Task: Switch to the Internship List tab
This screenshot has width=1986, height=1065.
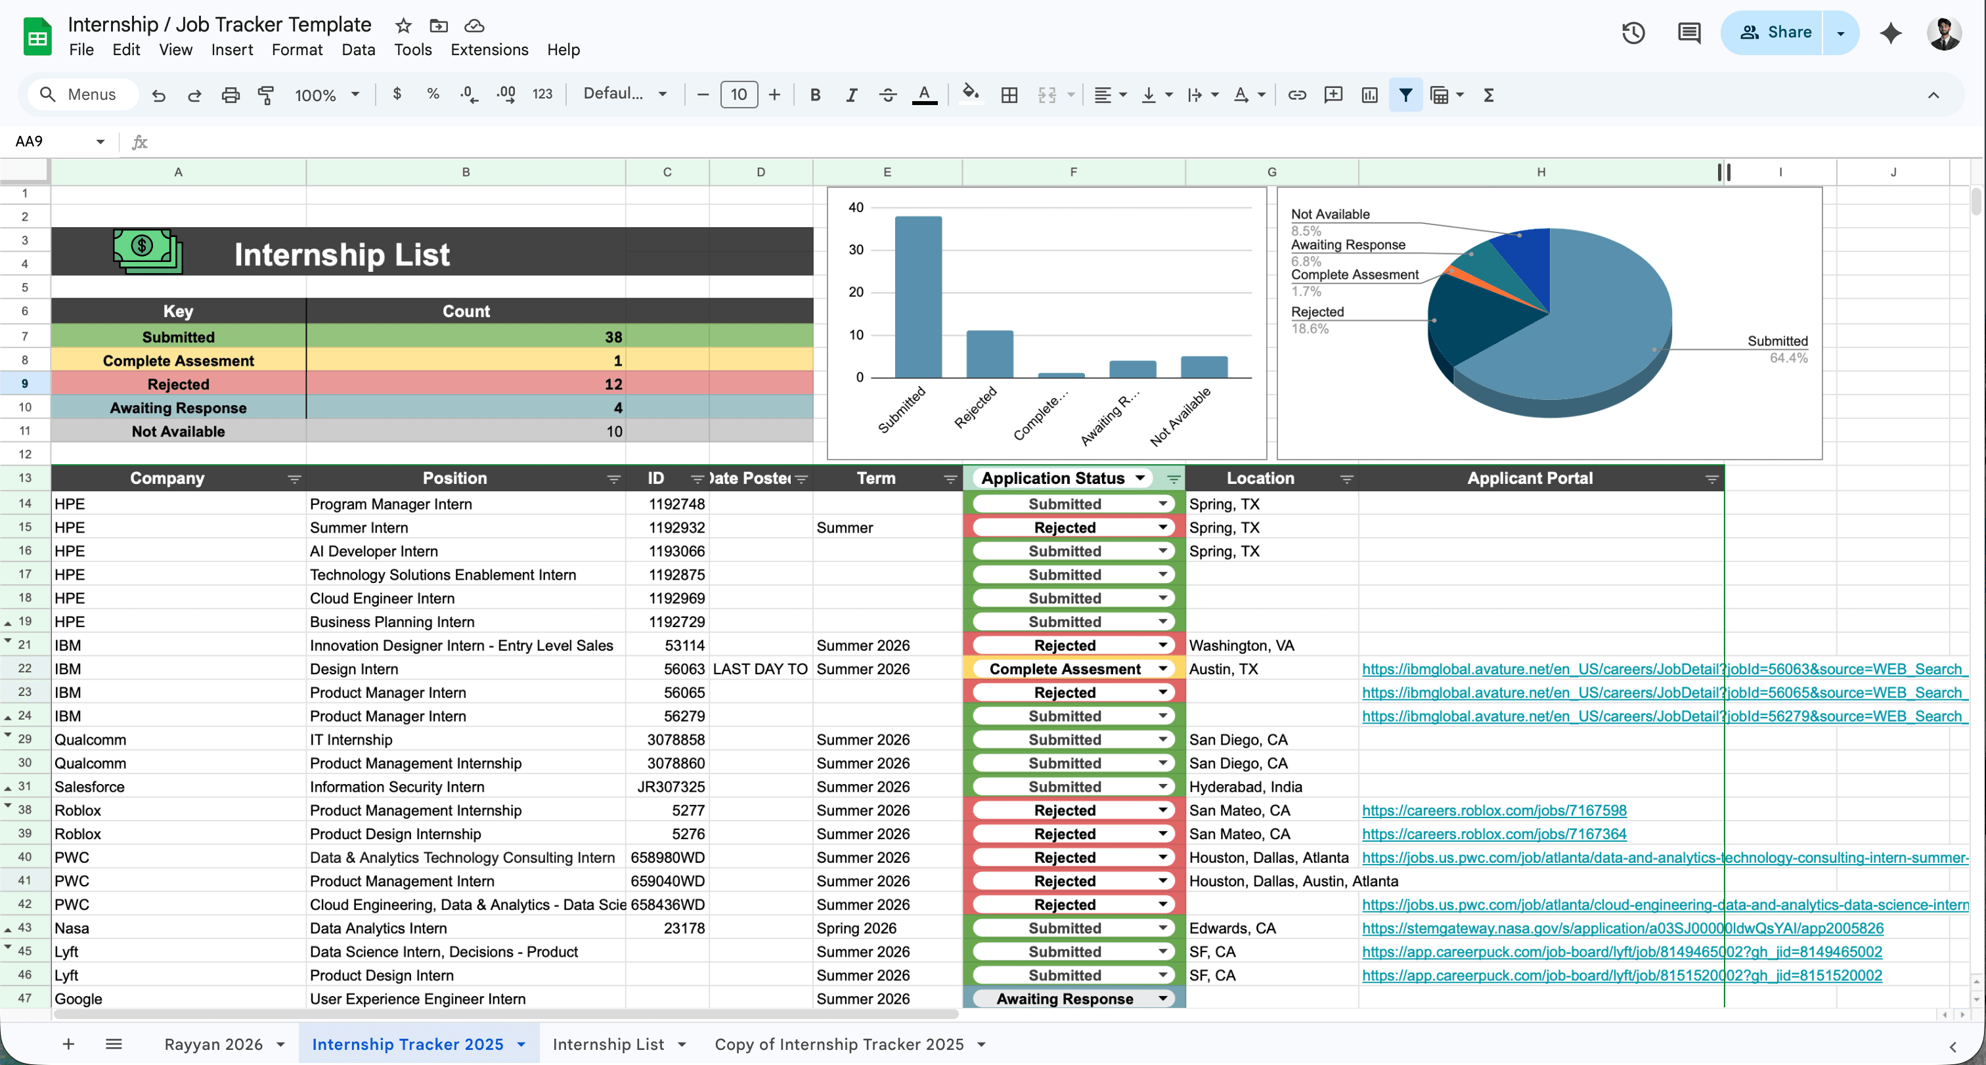Action: 609,1044
